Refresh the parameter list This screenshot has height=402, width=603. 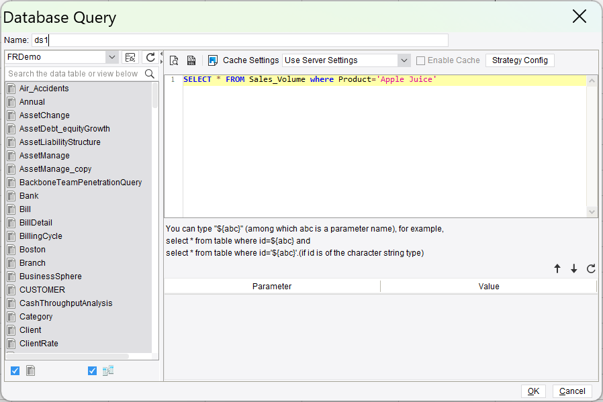pyautogui.click(x=591, y=268)
